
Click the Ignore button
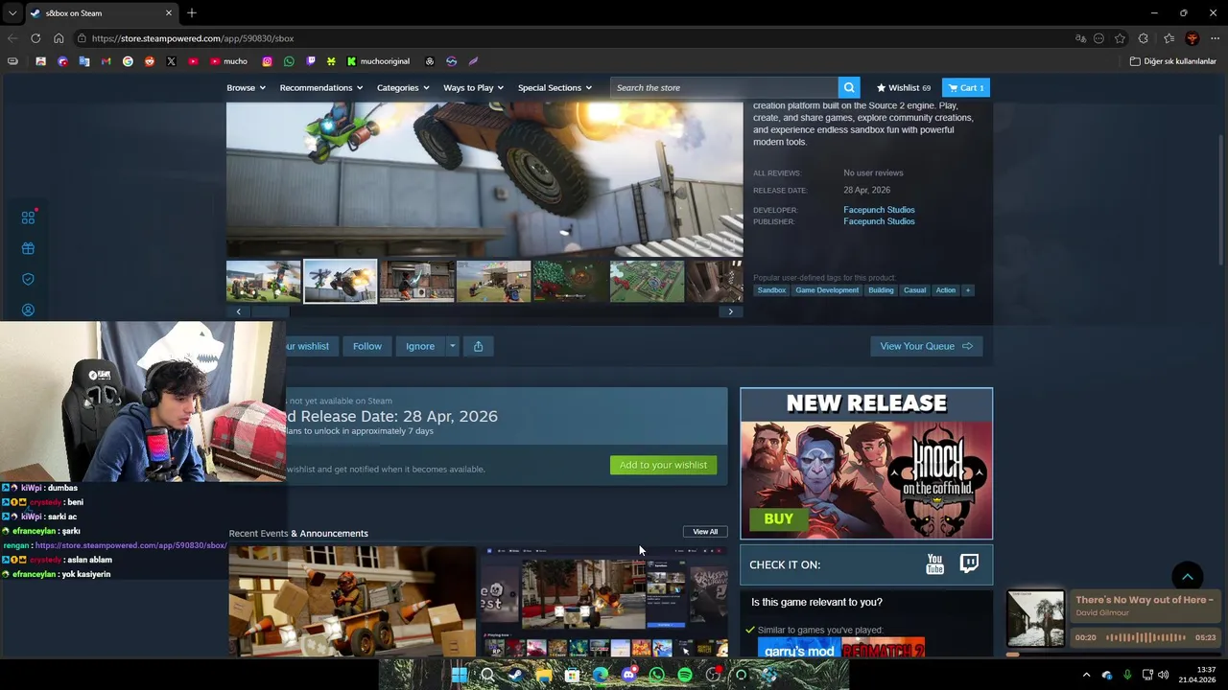click(x=419, y=346)
